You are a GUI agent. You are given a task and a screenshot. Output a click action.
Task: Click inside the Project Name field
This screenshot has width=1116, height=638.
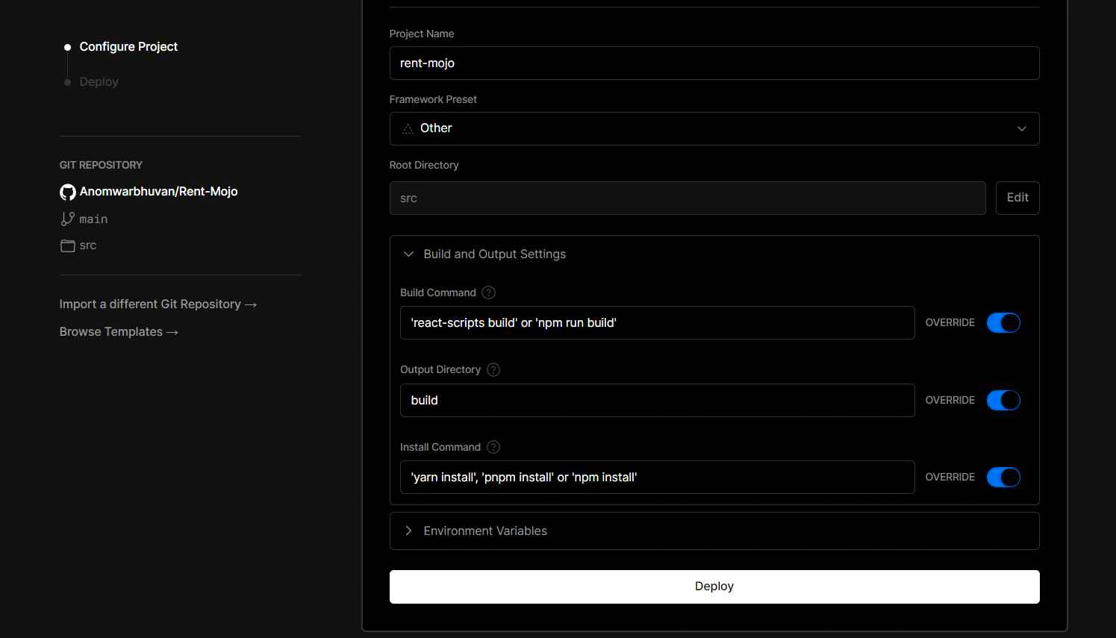[x=714, y=63]
